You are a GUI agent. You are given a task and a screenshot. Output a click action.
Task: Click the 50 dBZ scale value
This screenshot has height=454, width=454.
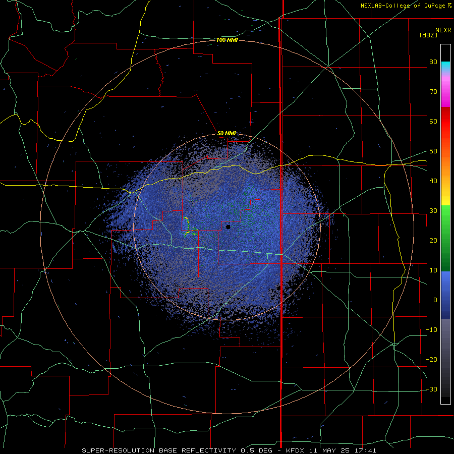click(433, 151)
